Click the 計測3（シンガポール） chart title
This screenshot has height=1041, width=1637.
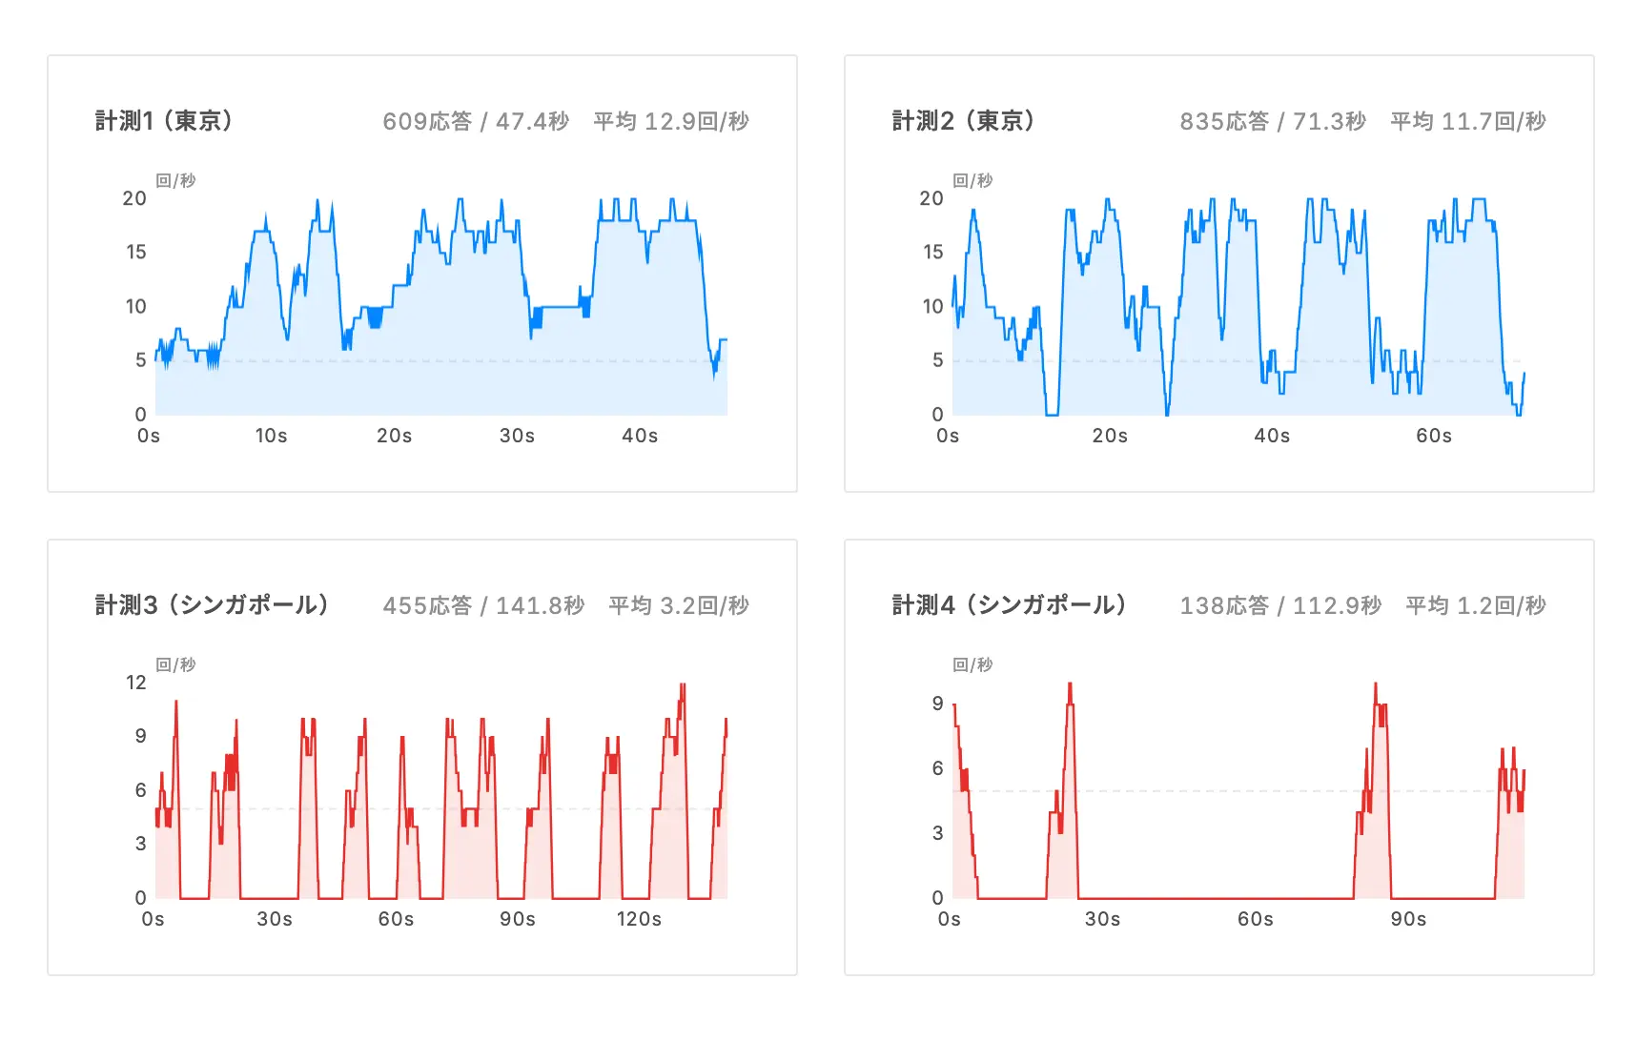(213, 605)
